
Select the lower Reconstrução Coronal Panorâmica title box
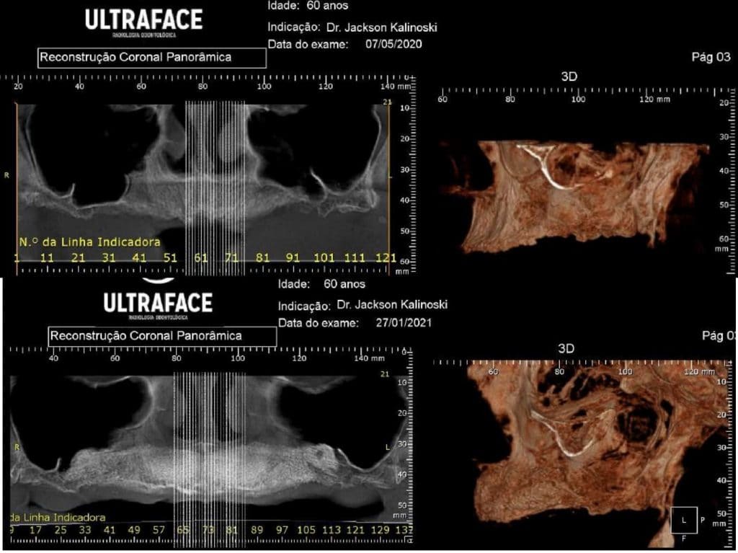162,336
